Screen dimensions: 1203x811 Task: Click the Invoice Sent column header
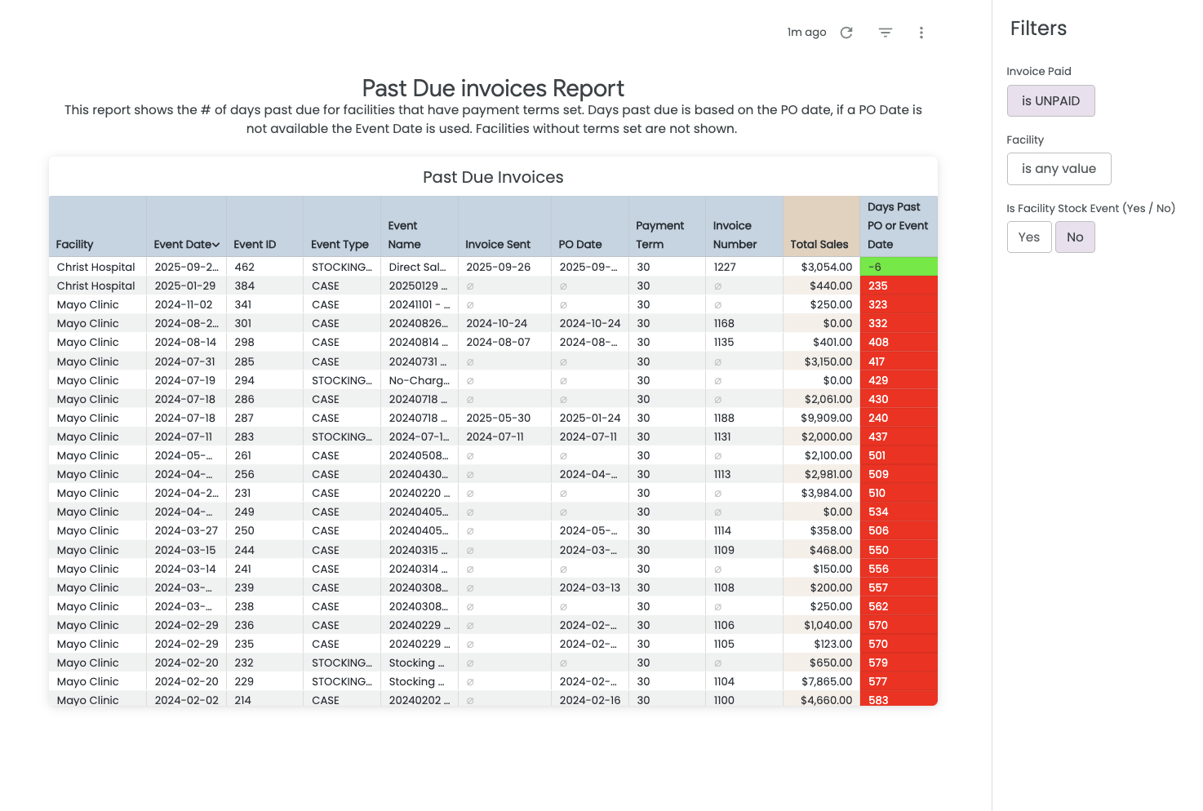tap(498, 244)
